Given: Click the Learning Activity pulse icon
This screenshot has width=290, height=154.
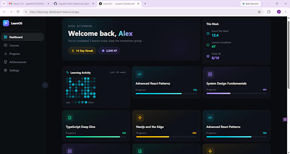Looking at the screenshot, I should tap(67, 73).
